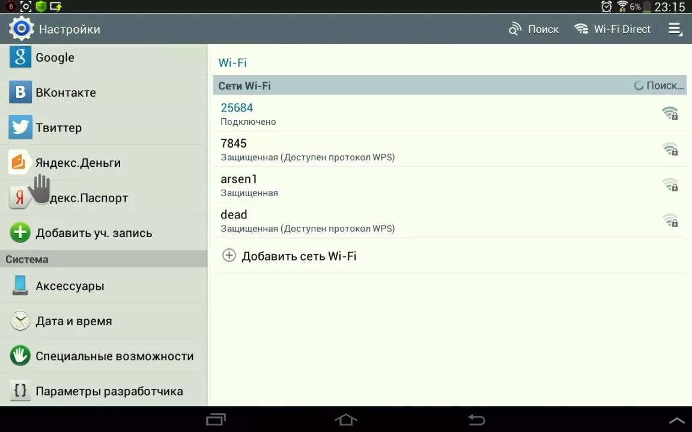This screenshot has width=692, height=432.
Task: Tap the Сети Wi-Fi section header
Action: [450, 85]
